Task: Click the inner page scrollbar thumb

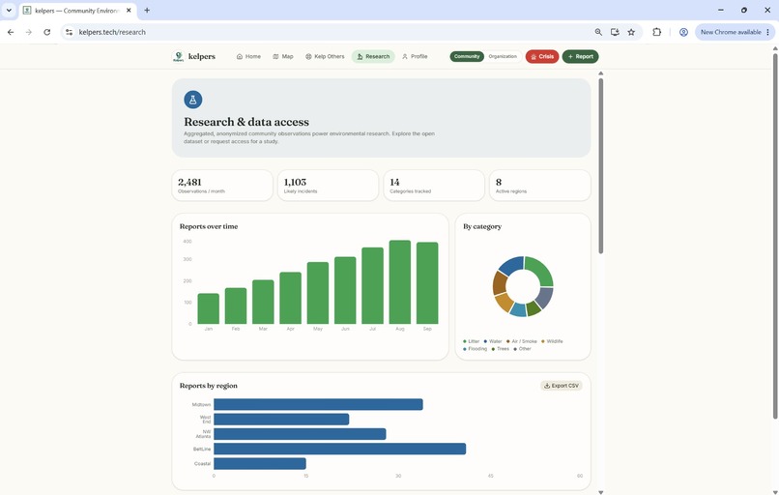Action: click(600, 166)
